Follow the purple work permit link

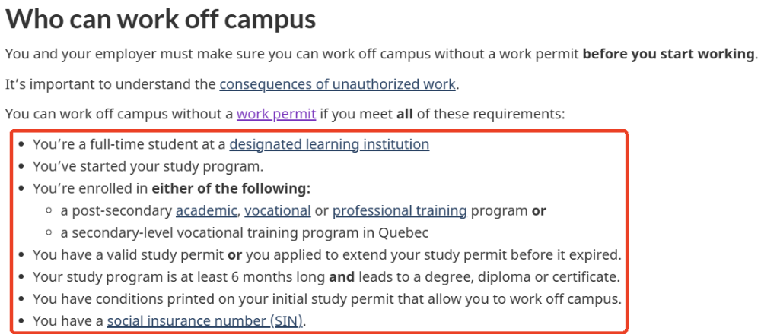click(275, 115)
